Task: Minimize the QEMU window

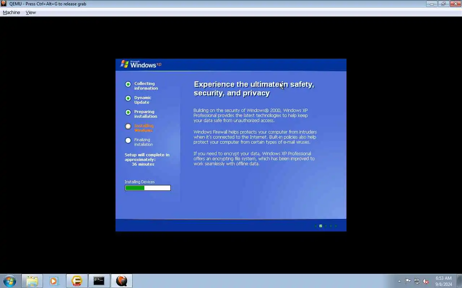Action: tap(432, 4)
